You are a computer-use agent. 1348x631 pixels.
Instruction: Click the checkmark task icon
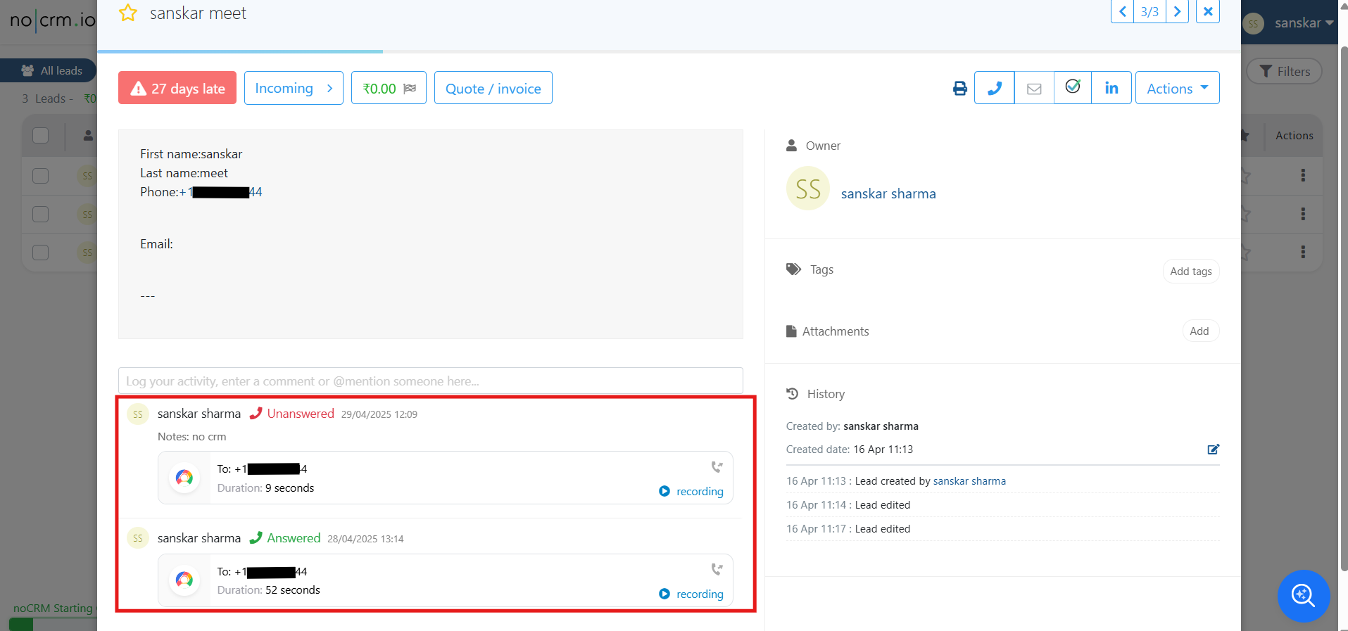(1073, 87)
